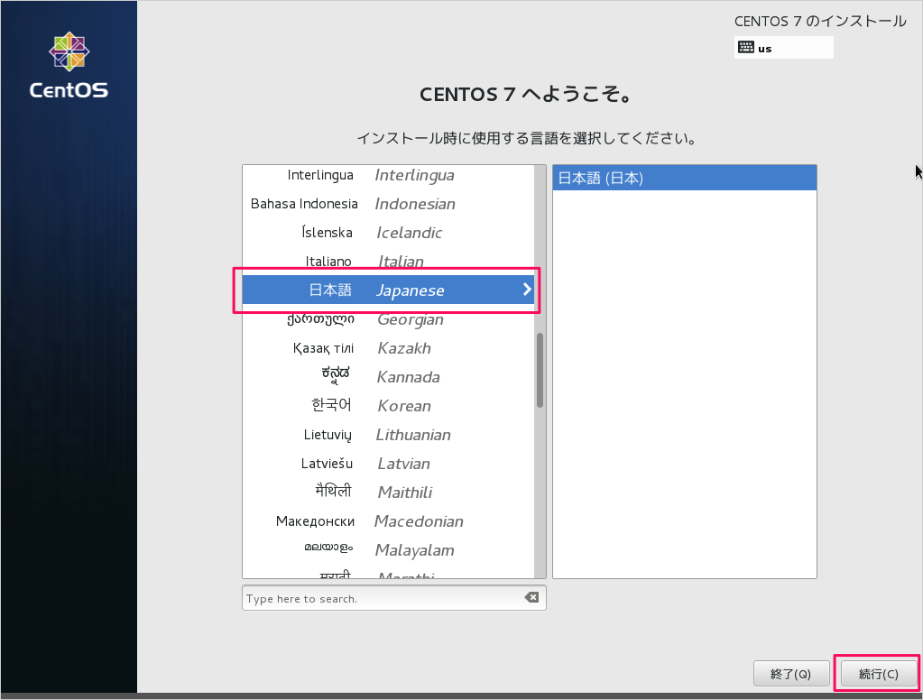
Task: Select Македонски Macedonian language row
Action: point(389,521)
